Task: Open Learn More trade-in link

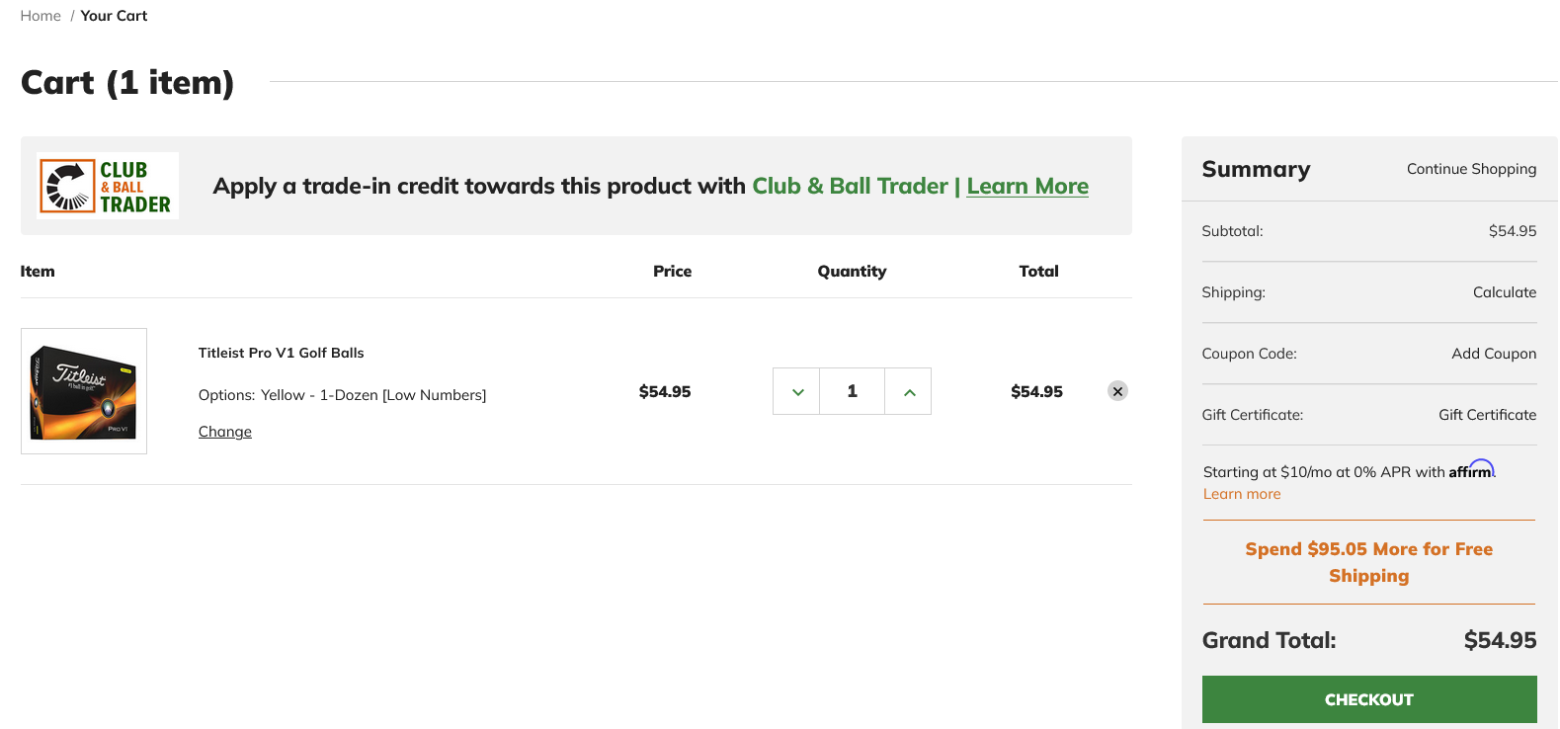Action: click(x=1027, y=186)
